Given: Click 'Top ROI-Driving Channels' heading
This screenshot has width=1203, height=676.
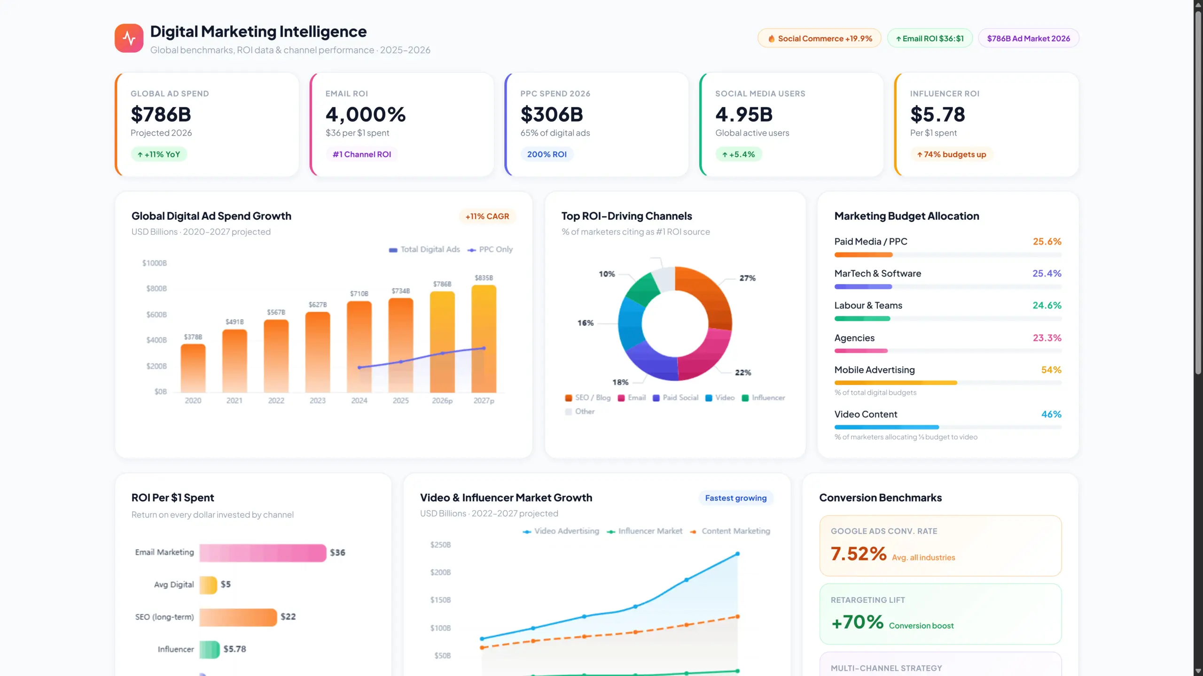Looking at the screenshot, I should click(626, 216).
